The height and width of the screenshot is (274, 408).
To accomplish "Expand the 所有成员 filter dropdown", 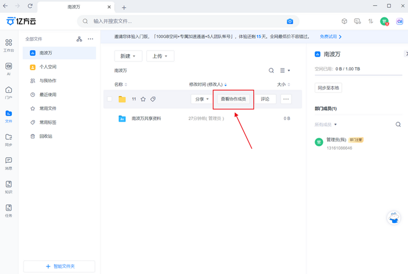I will click(326, 125).
